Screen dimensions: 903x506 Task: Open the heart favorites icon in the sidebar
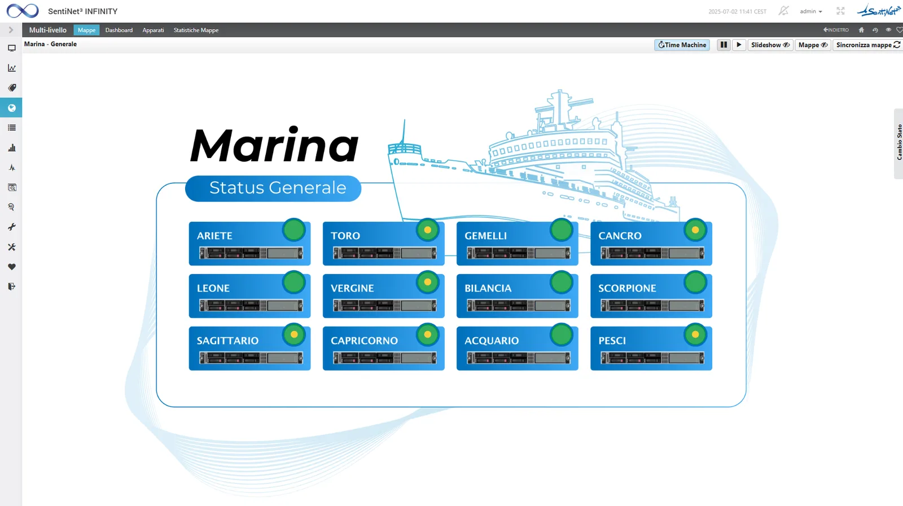11,267
